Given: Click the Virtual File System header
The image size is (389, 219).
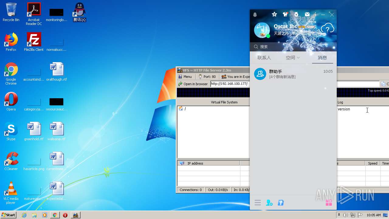Looking at the screenshot, I should 224,102.
